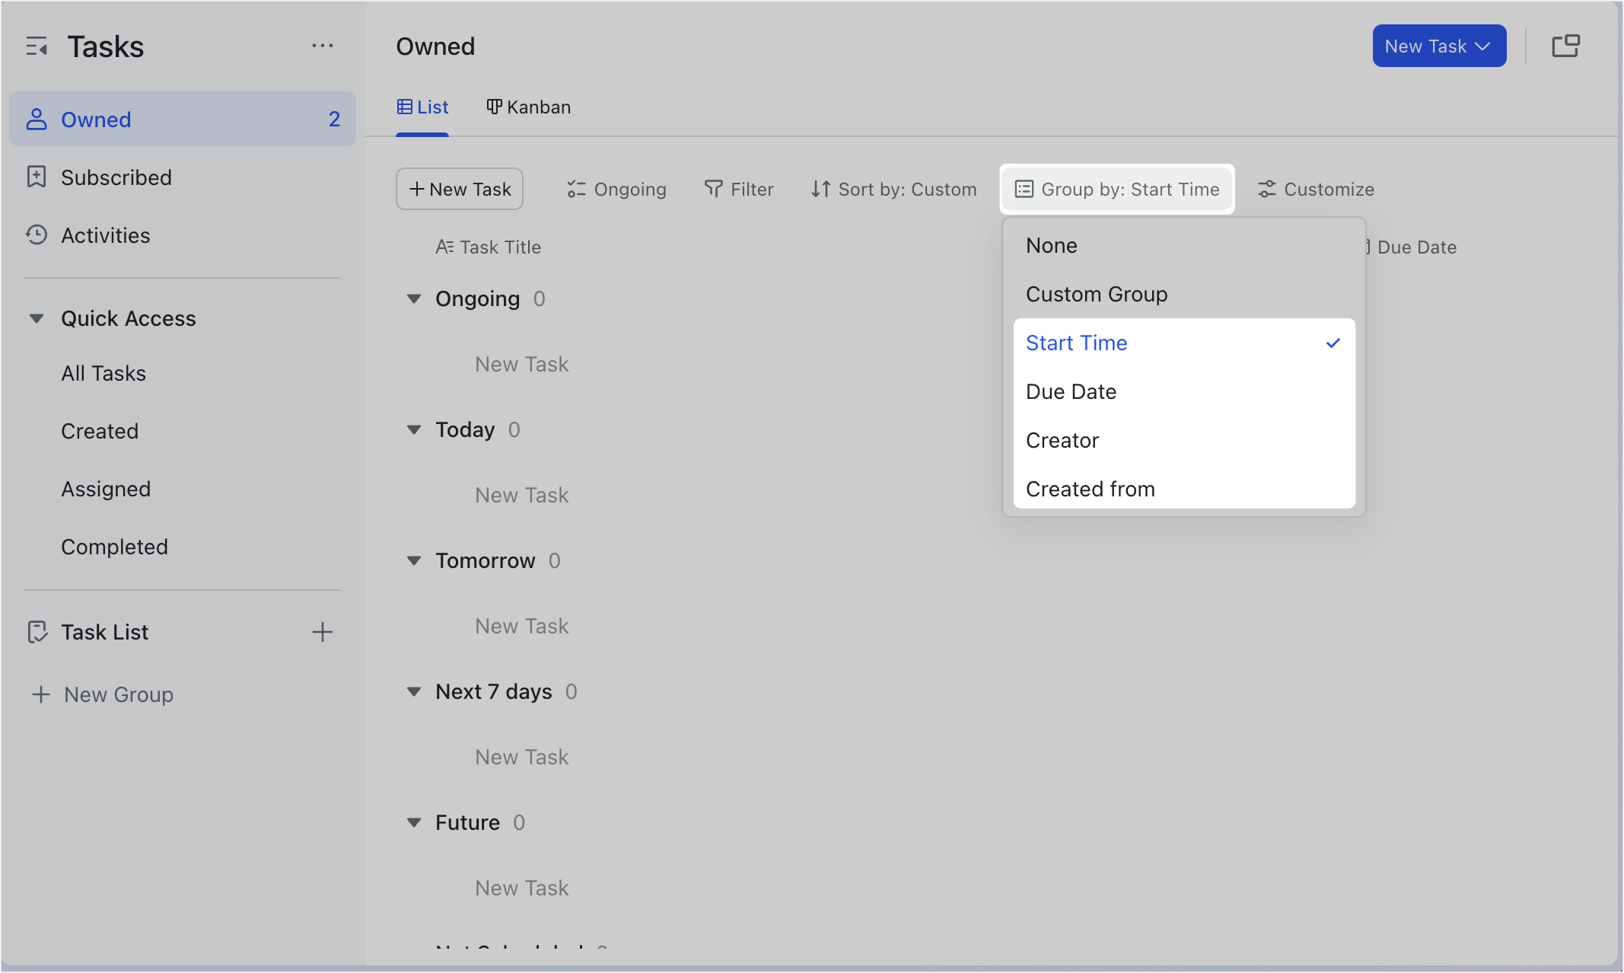Click the Task List entry

coord(105,632)
